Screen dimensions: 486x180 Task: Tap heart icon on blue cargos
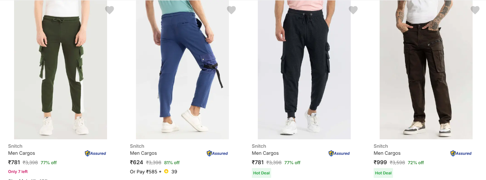pyautogui.click(x=231, y=10)
